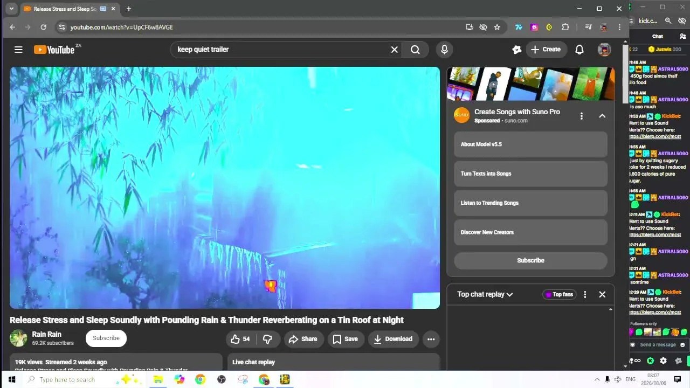The image size is (690, 388).
Task: Download the video
Action: (393, 339)
